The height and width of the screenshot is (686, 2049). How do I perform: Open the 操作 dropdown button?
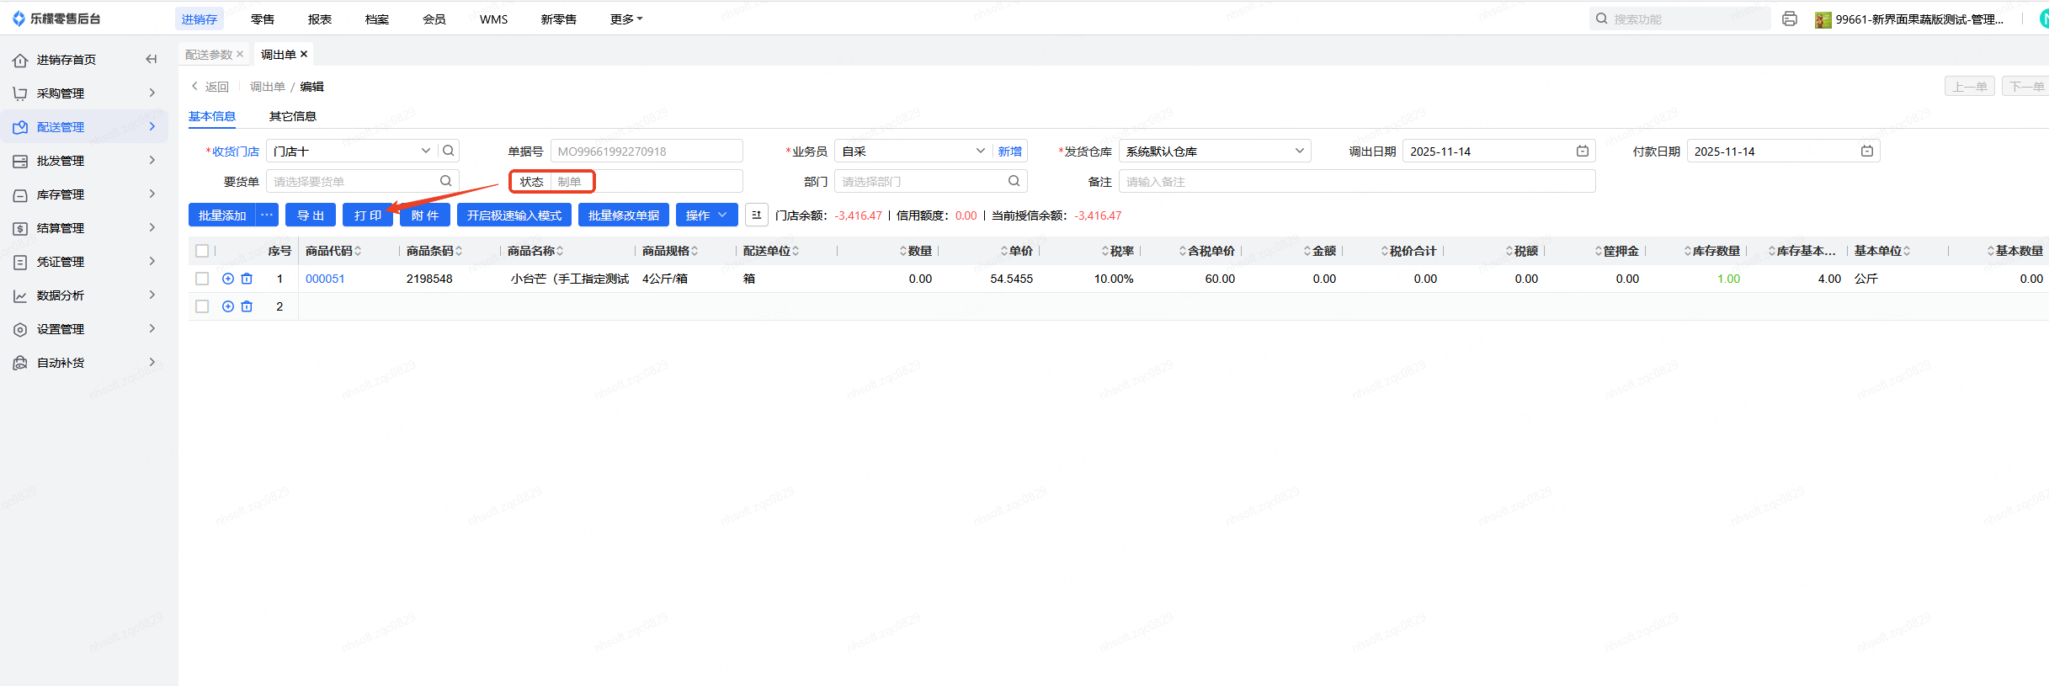coord(706,215)
